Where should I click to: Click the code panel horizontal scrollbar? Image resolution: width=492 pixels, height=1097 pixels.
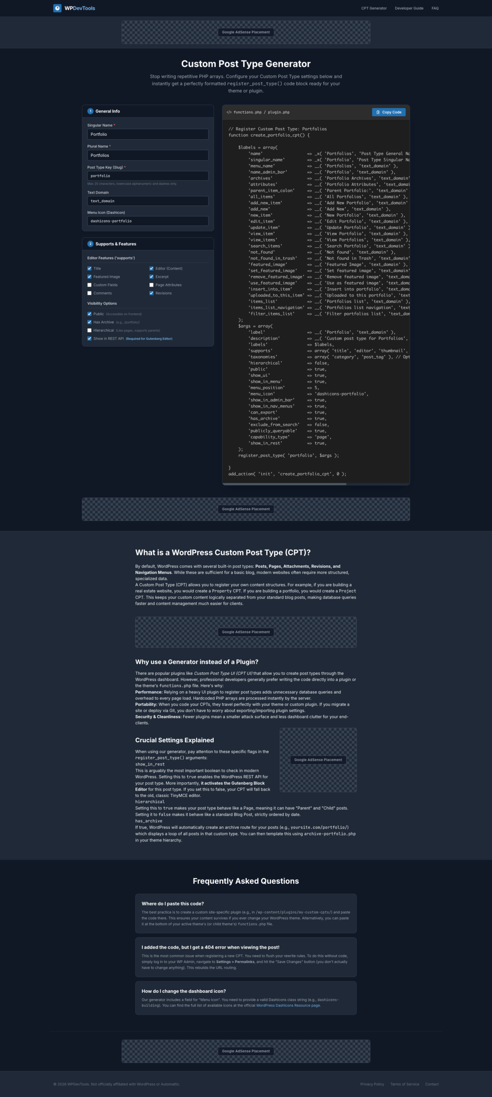(285, 484)
